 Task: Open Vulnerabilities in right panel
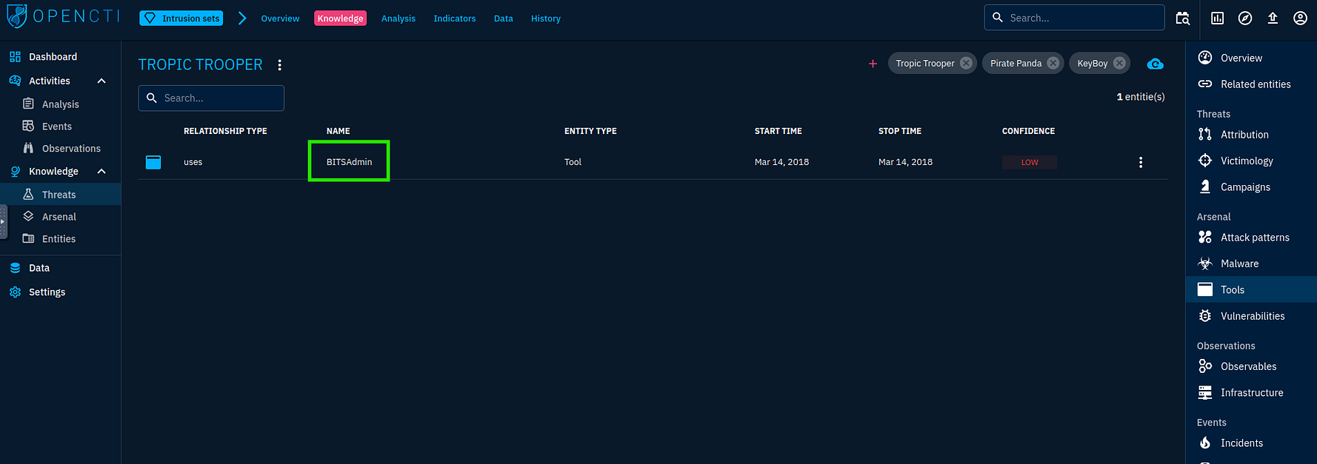point(1251,316)
